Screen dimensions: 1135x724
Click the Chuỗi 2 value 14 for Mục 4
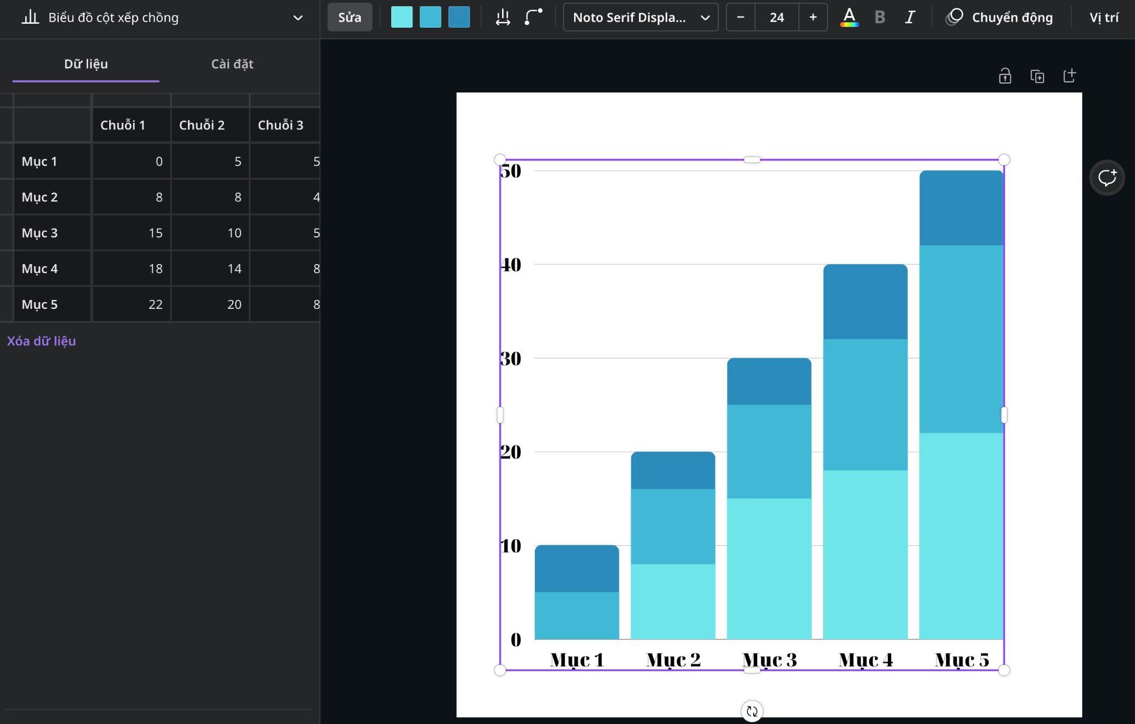click(x=210, y=268)
